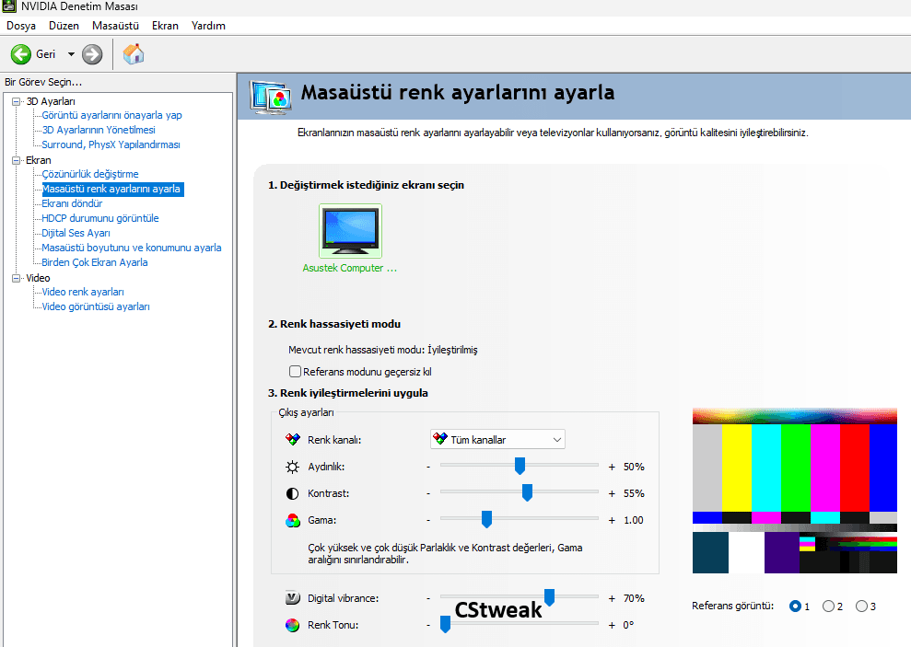Viewport: 911px width, 647px height.
Task: Select the Asustek Computer monitor icon
Action: 350,230
